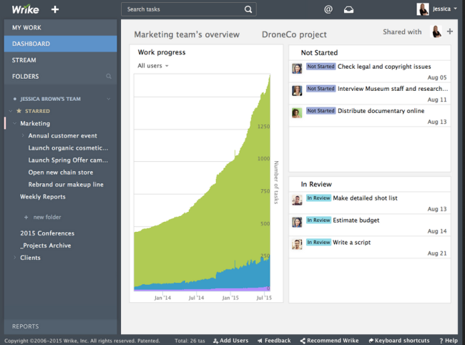Expand the Clients folder

[14, 258]
